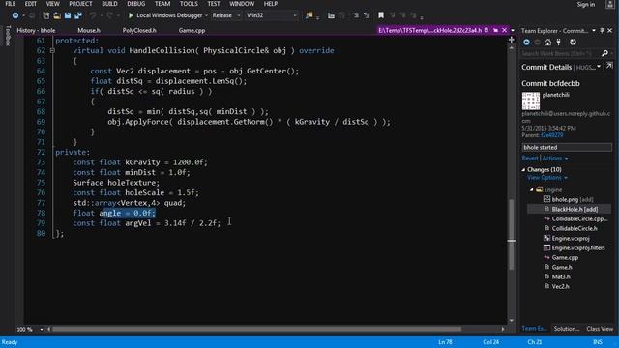Click the bhole started commit message field
Image resolution: width=619 pixels, height=348 pixels.
567,148
